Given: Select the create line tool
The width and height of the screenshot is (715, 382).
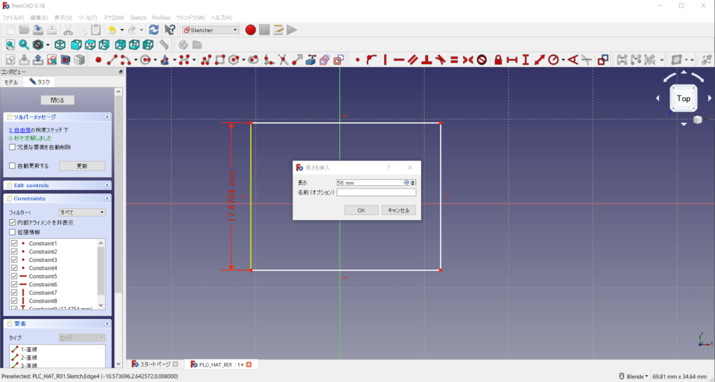Looking at the screenshot, I should [112, 60].
